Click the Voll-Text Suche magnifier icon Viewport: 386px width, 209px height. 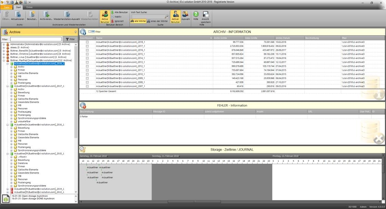coord(166,17)
